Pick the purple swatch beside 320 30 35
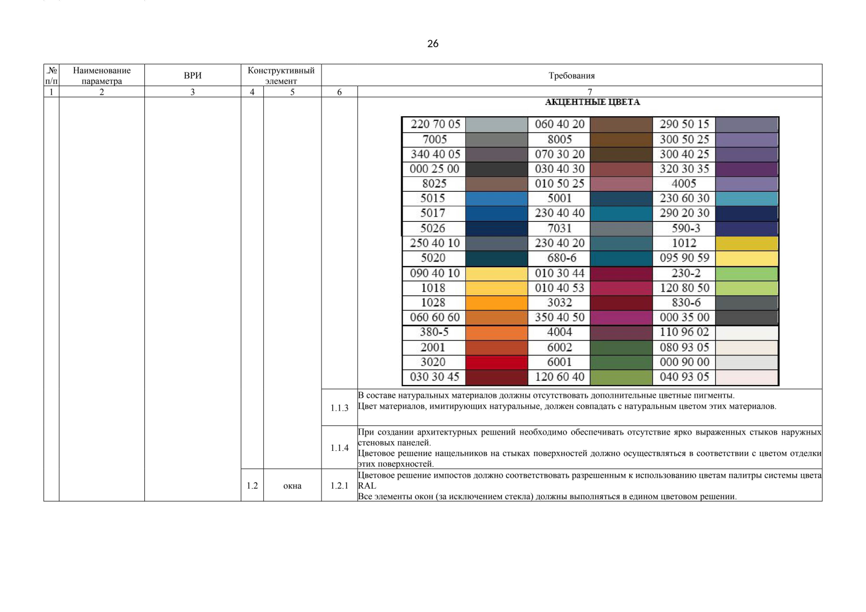The height and width of the screenshot is (612, 866). pyautogui.click(x=747, y=169)
